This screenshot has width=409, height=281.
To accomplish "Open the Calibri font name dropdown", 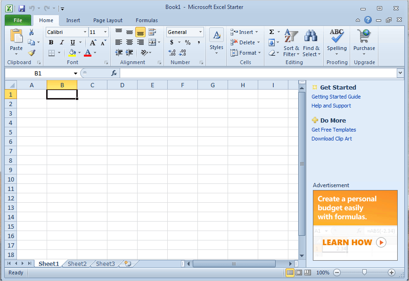I will pos(85,32).
